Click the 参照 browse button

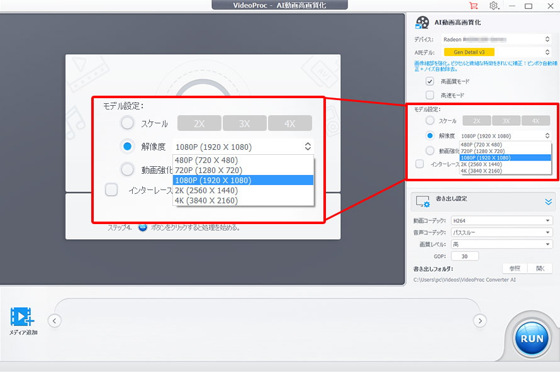coord(515,268)
